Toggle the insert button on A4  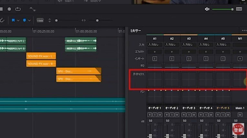click(206, 59)
